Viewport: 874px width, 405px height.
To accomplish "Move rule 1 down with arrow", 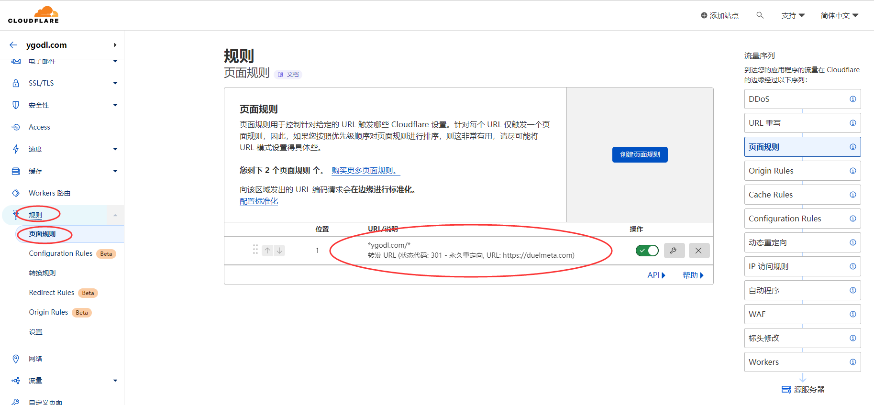I will pyautogui.click(x=279, y=251).
